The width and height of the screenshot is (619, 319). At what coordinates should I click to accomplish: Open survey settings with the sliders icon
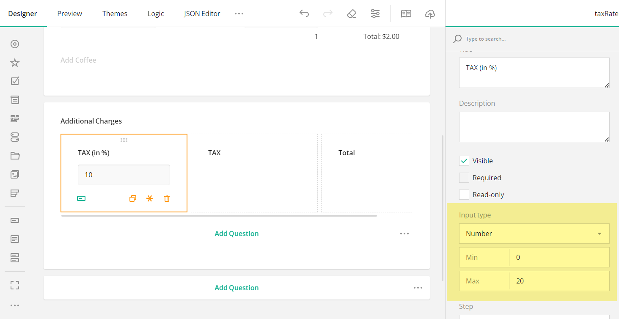pos(375,13)
